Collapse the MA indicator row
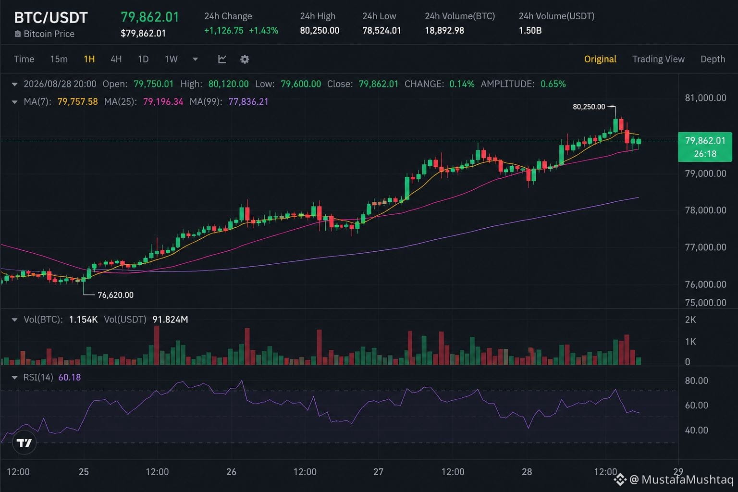 (x=14, y=102)
